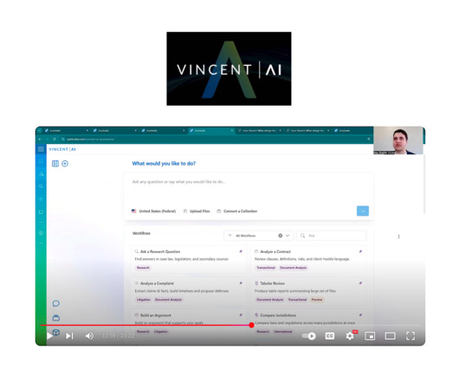Click the Research tag under Ask a Research Question

(143, 268)
